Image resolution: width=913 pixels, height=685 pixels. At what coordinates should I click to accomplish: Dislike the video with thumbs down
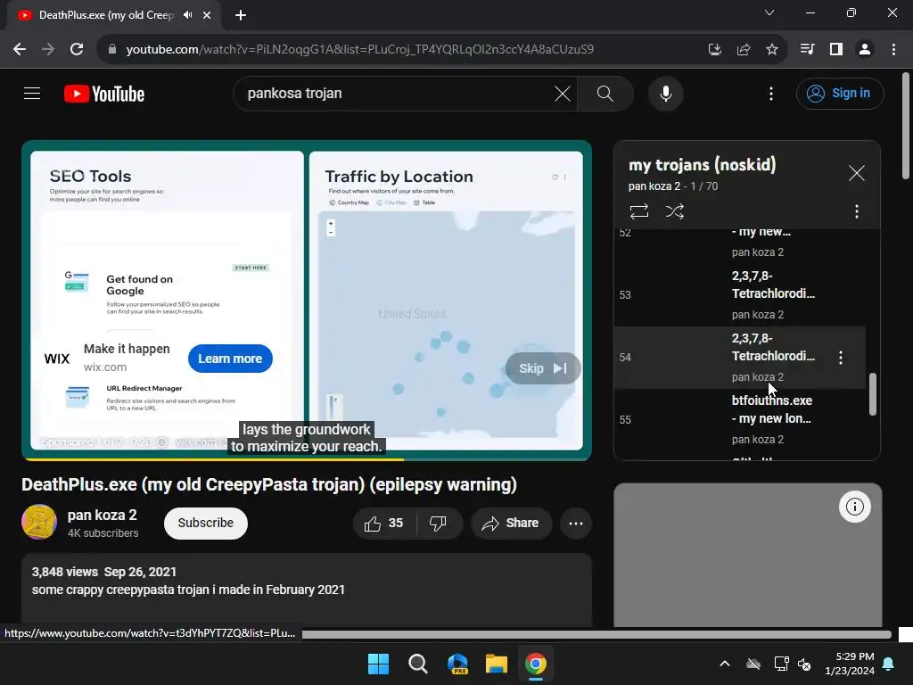coord(438,523)
